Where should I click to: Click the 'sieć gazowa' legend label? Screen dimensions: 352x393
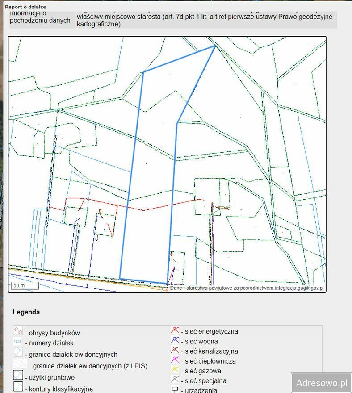click(x=203, y=371)
